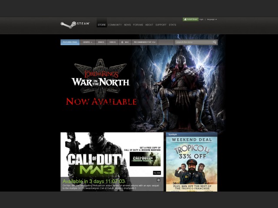The width and height of the screenshot is (278, 208).
Task: Open the Tropico 4 Weekend Deal
Action: coord(192,164)
